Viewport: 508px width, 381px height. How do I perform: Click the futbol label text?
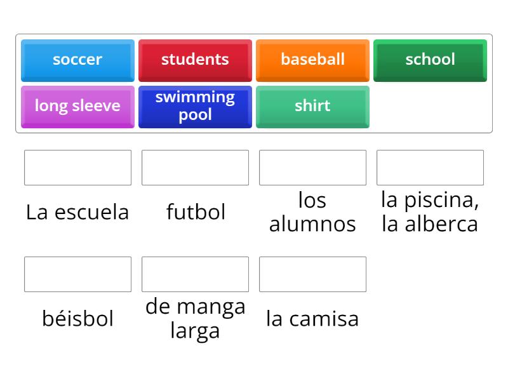click(195, 212)
